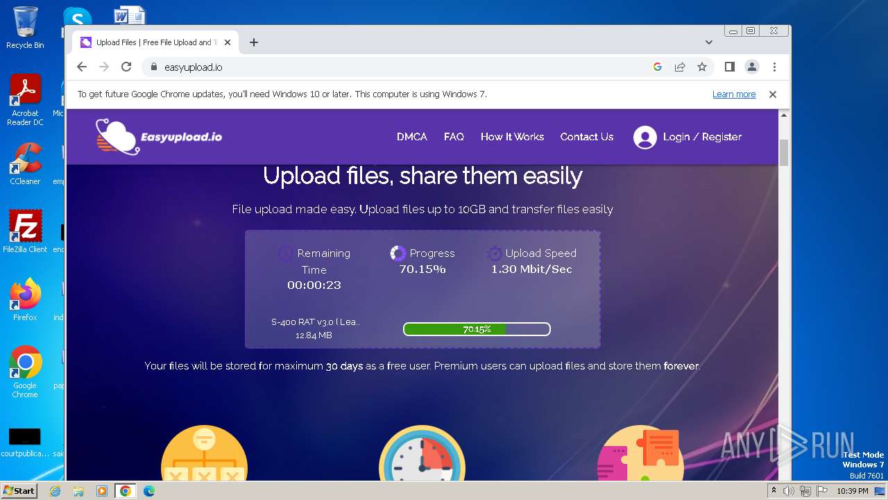The height and width of the screenshot is (500, 888).
Task: Click the Google icon in the address bar
Action: pyautogui.click(x=658, y=67)
